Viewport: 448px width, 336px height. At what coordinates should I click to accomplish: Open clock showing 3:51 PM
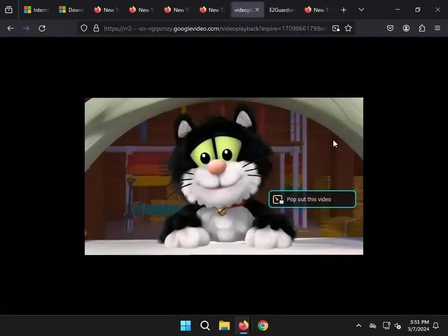(x=419, y=325)
